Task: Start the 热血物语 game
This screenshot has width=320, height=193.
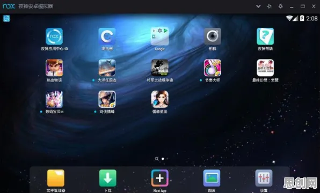Action: point(54,68)
